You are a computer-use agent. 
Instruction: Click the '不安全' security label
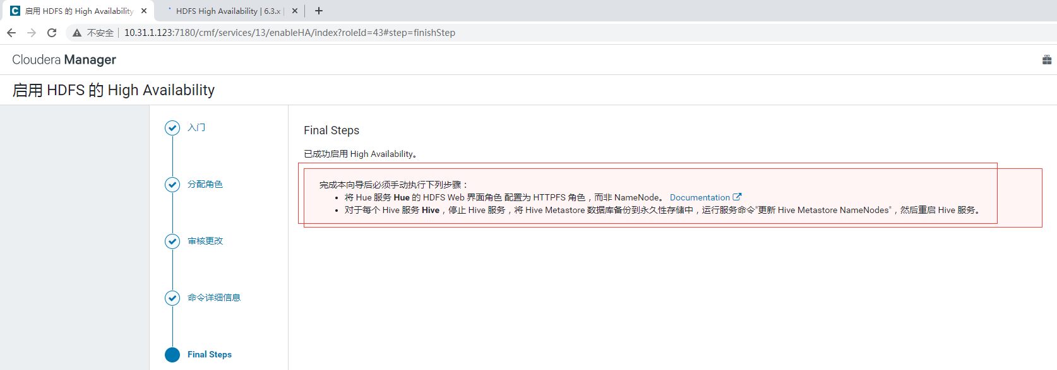[100, 33]
